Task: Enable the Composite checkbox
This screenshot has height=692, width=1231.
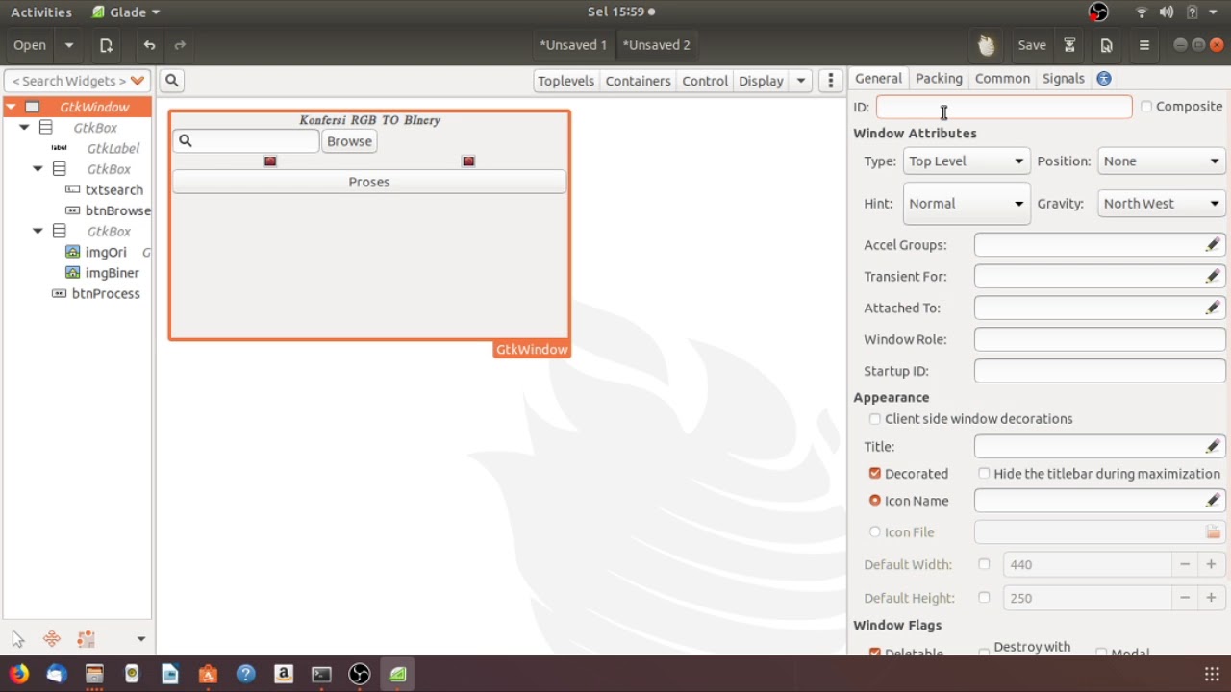Action: 1146,107
